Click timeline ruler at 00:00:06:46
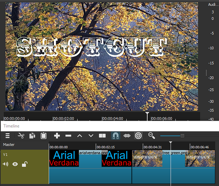The image size is (219, 186). 200,147
